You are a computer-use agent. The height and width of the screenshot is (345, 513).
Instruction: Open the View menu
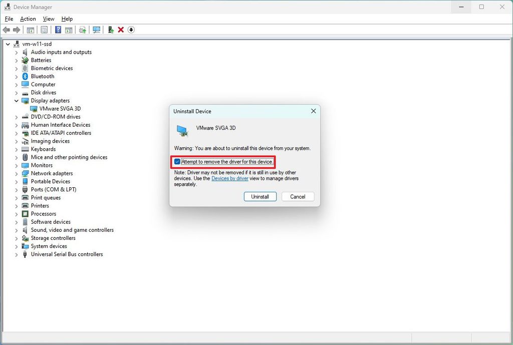click(x=48, y=19)
